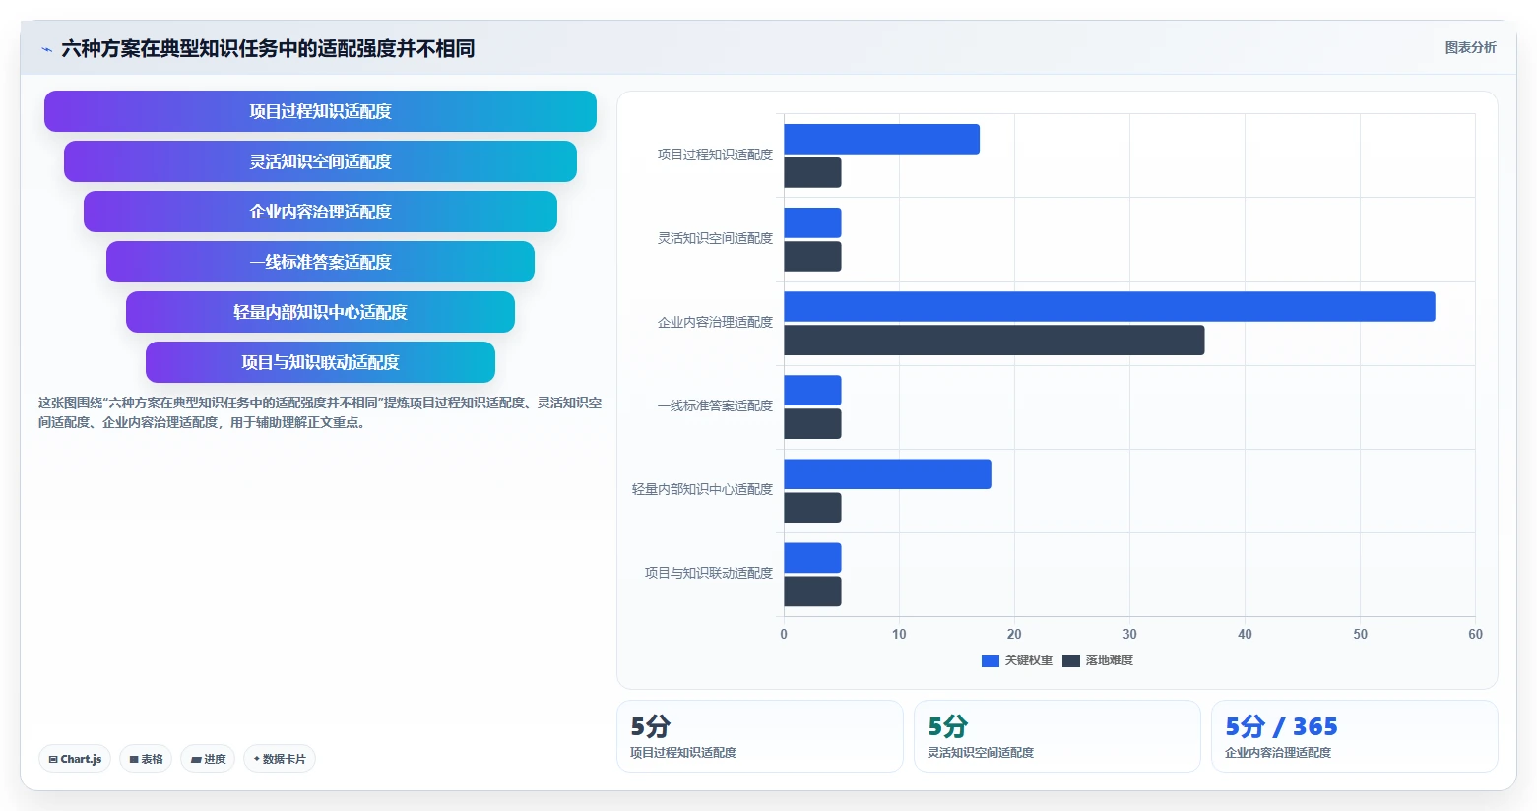The width and height of the screenshot is (1537, 811).
Task: Click the x-axis tick value 60
Action: (1475, 634)
